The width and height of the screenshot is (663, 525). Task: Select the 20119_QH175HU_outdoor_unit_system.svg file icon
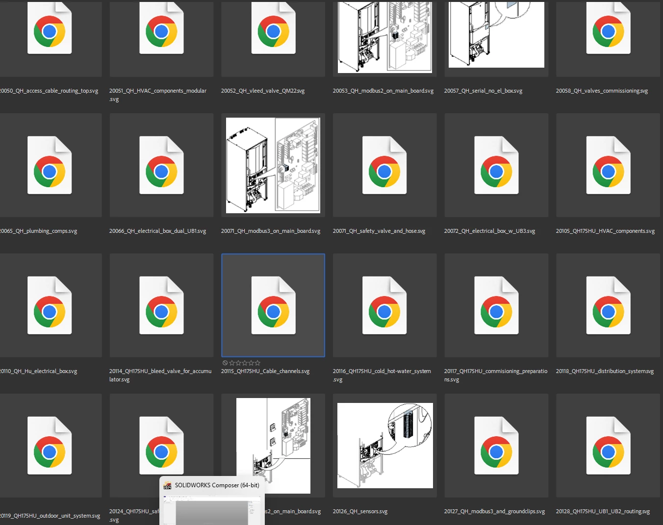point(50,446)
